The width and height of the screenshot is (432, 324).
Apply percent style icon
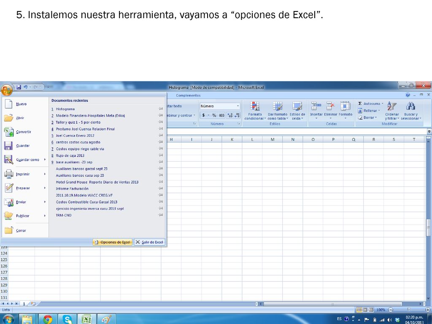[x=214, y=116]
